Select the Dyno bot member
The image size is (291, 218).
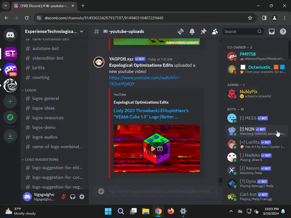(256, 183)
